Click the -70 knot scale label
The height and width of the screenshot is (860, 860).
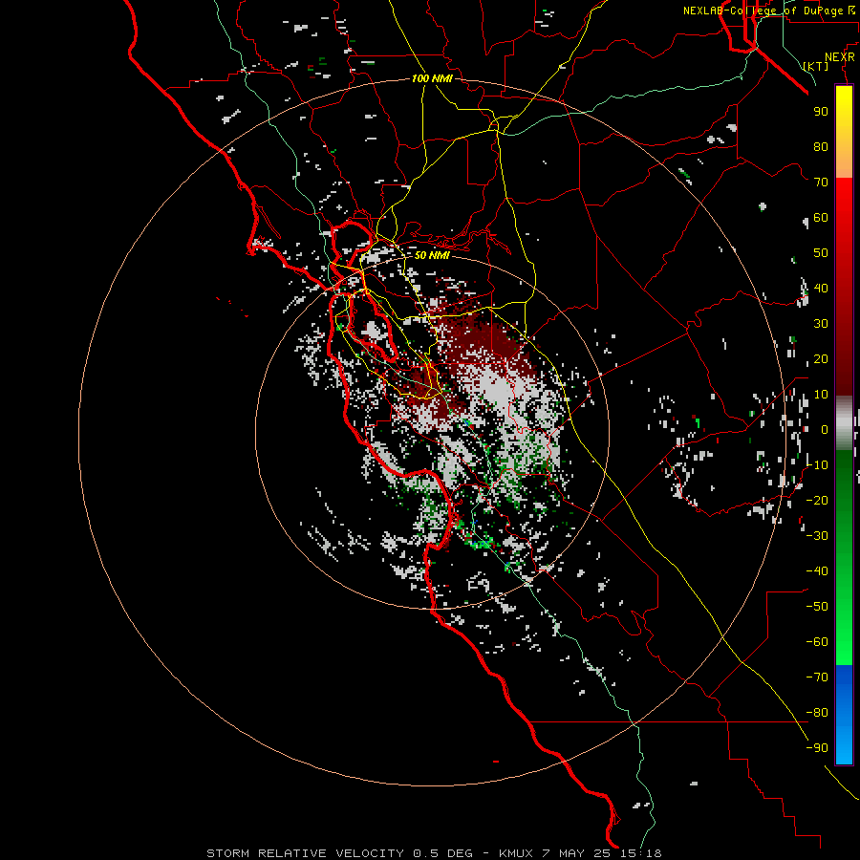[817, 677]
